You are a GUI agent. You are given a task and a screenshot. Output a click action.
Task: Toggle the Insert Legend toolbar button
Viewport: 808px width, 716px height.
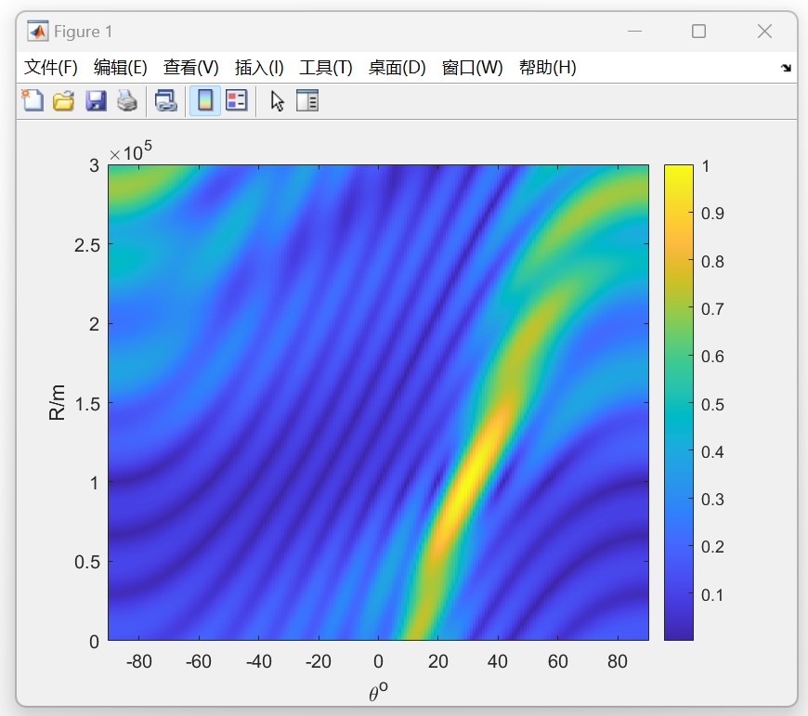pos(237,100)
